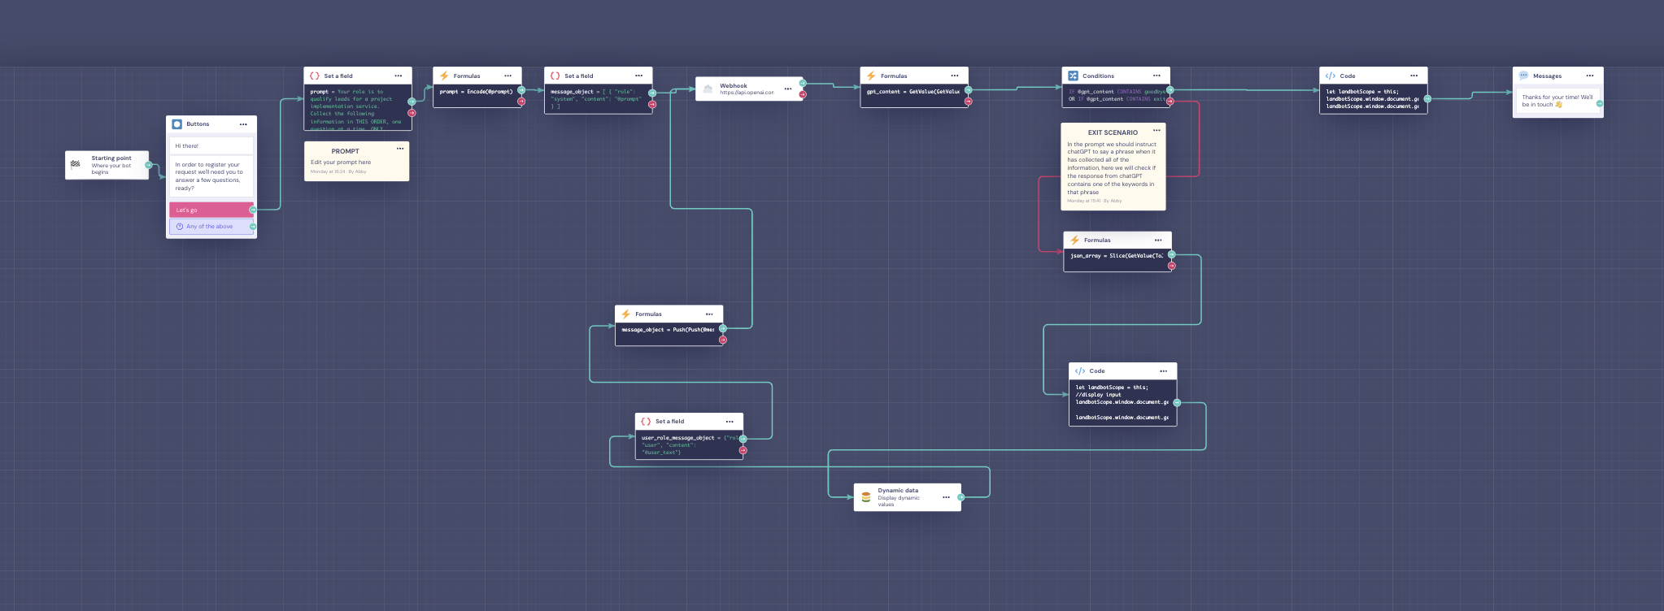
Task: Click the Webhook URL https://api.openai.com
Action: click(x=747, y=93)
